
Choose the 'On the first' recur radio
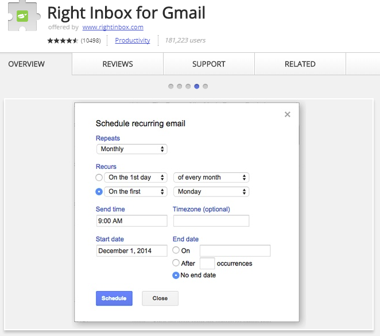coord(99,192)
